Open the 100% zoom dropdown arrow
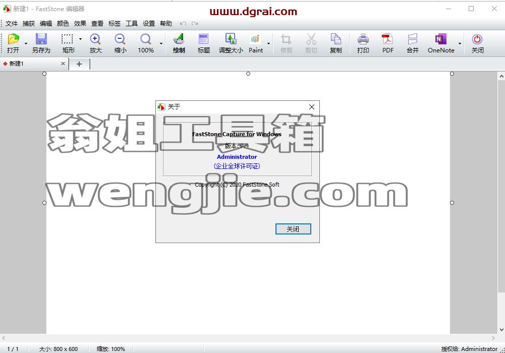This screenshot has height=353, width=505. pos(161,43)
